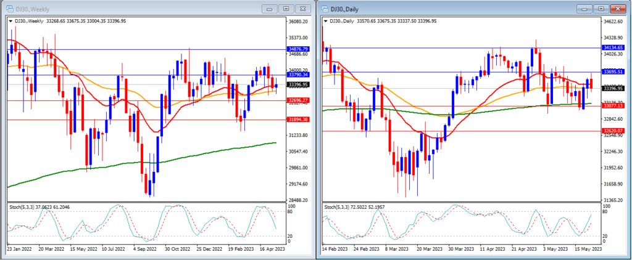Expand the triangle beside DJ30.,Daily chart label
The image size is (632, 260).
tap(326, 21)
